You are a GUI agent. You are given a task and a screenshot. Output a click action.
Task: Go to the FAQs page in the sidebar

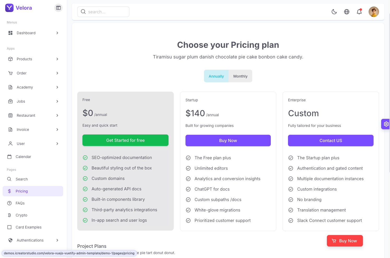(20, 203)
